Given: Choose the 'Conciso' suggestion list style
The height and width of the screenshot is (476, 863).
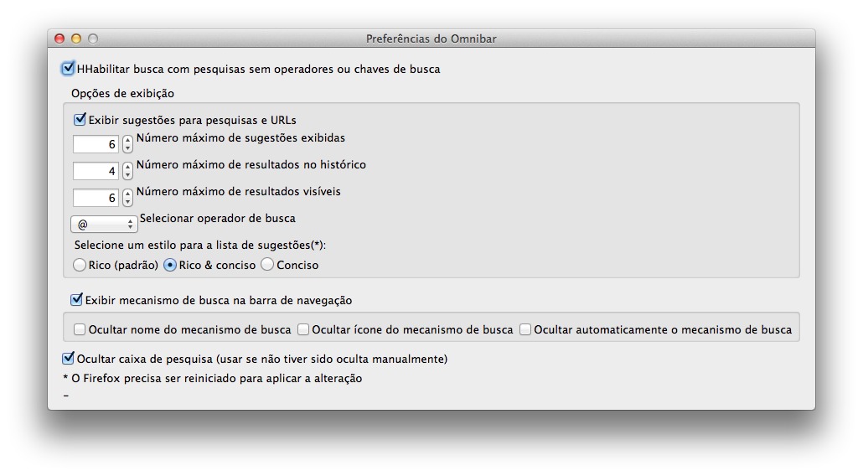Looking at the screenshot, I should [267, 266].
